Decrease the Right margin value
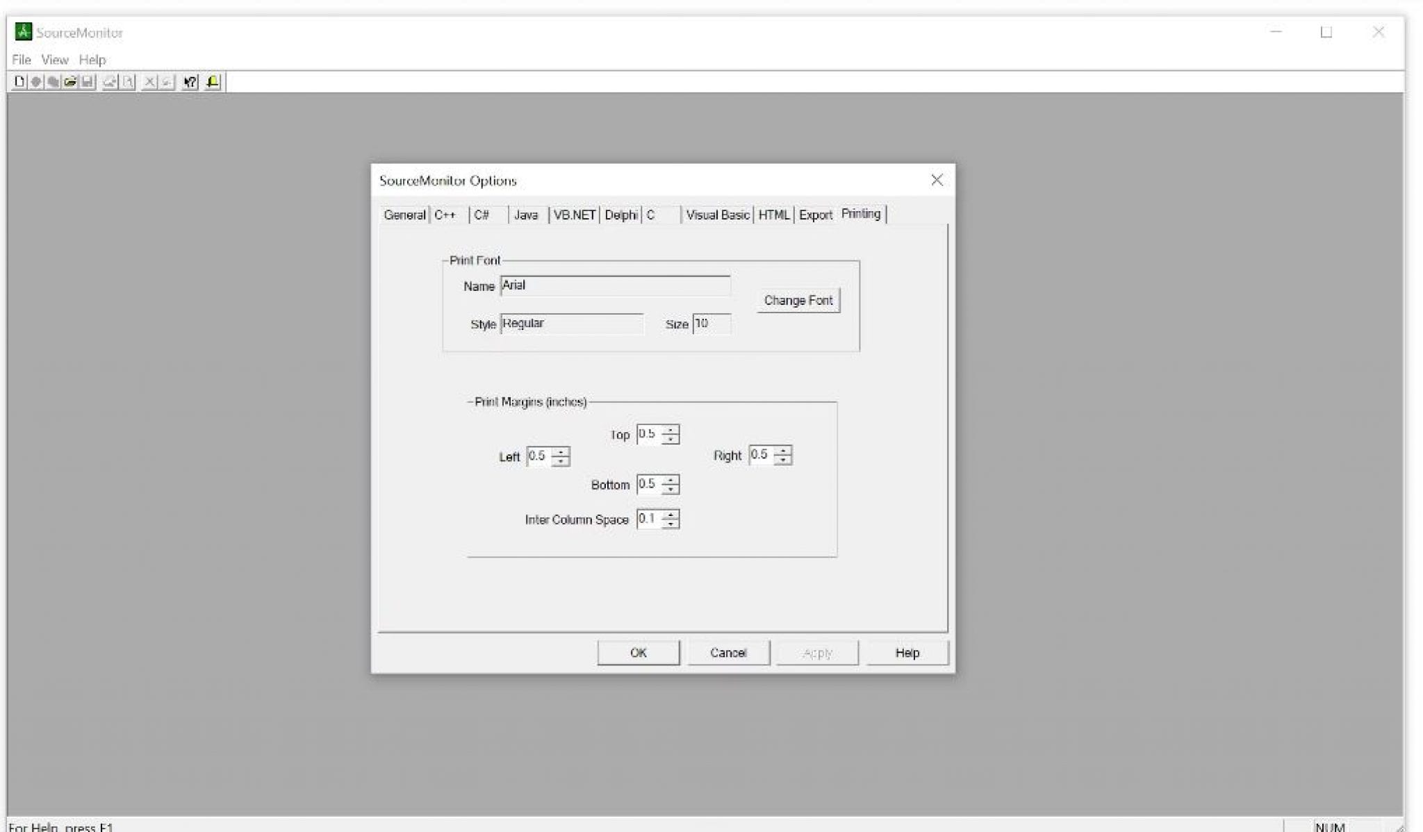Screen dimensions: 1423x832 (x=784, y=459)
